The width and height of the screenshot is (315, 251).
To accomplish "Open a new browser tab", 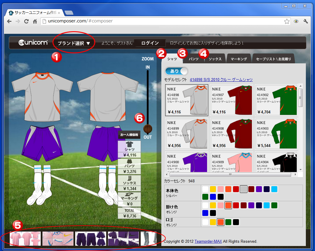I will pos(69,13).
